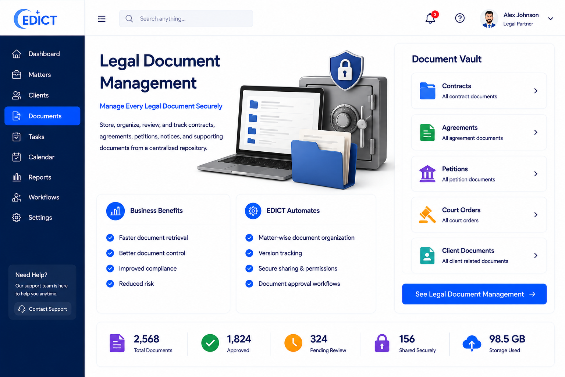Click the Reports bar chart icon

click(17, 177)
